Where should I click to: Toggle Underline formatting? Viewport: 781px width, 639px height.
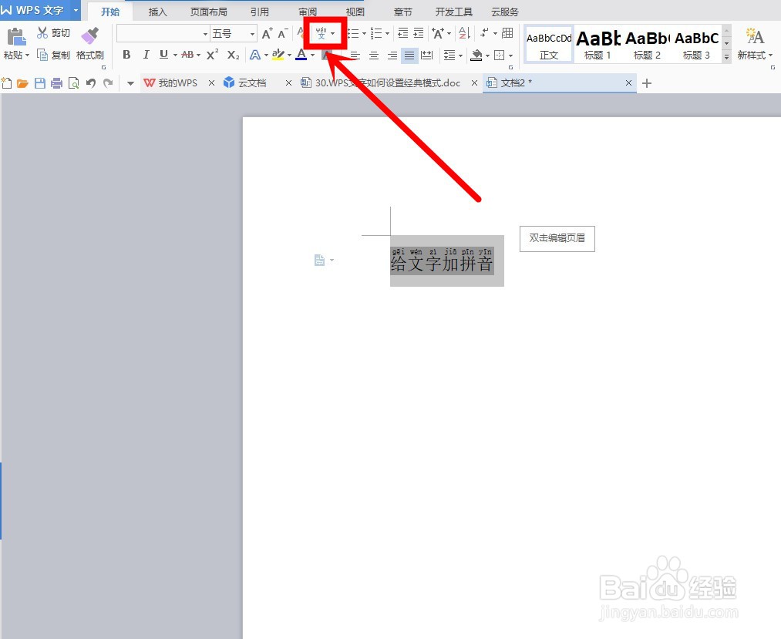(164, 55)
